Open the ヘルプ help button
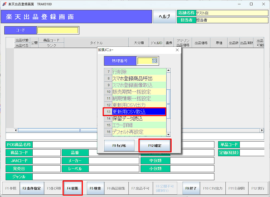Screen dimensions: 270x197 tap(164, 17)
